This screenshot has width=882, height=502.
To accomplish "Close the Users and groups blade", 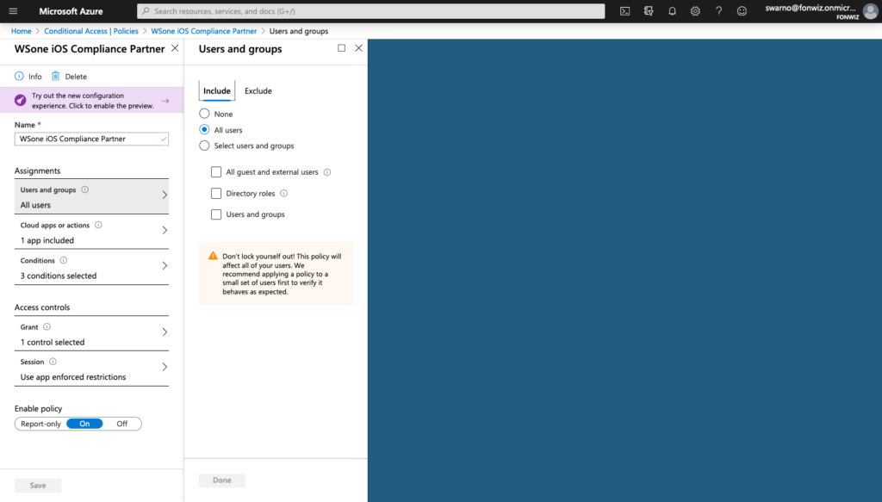I will coord(359,48).
